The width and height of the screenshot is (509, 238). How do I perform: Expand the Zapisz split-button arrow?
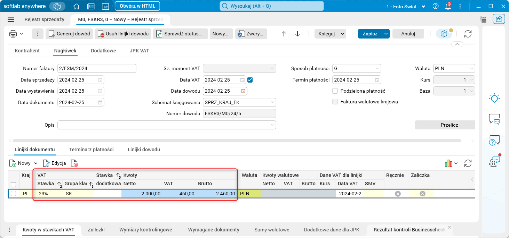(x=385, y=34)
